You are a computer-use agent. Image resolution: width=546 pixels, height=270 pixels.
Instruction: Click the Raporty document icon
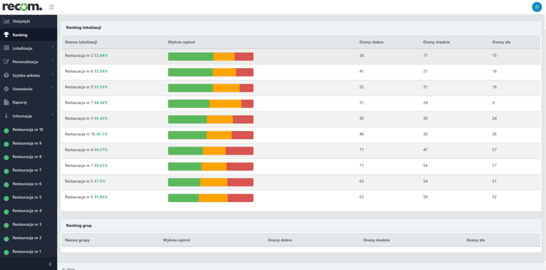tap(6, 102)
